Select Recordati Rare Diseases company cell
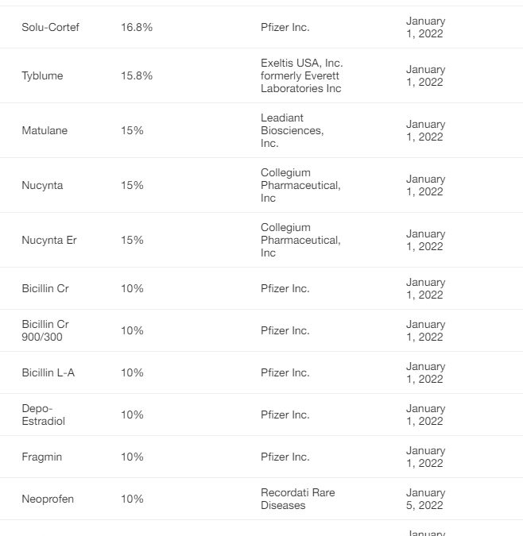 pyautogui.click(x=297, y=499)
